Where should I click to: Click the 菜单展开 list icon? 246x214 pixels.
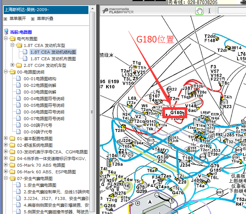pos(6,19)
